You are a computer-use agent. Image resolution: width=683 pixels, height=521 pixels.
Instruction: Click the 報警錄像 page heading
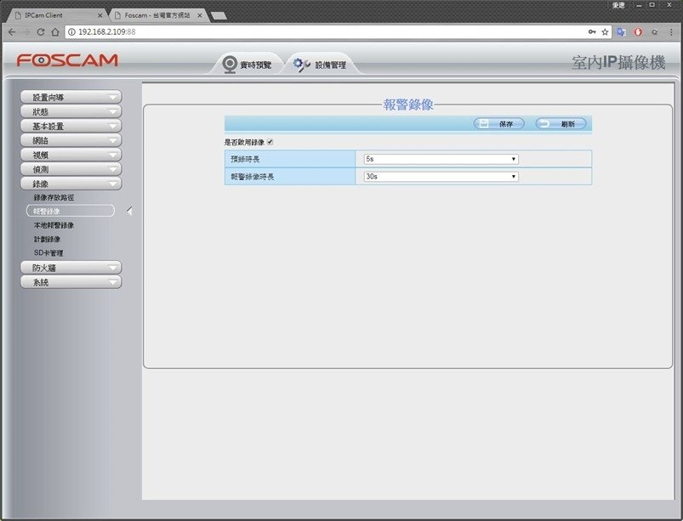click(408, 105)
